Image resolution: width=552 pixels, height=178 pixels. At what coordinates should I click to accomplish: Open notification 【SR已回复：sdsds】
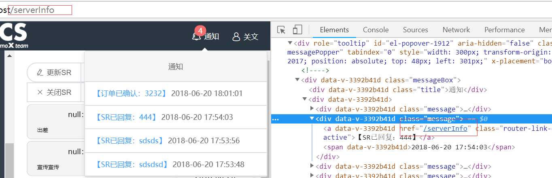point(129,141)
